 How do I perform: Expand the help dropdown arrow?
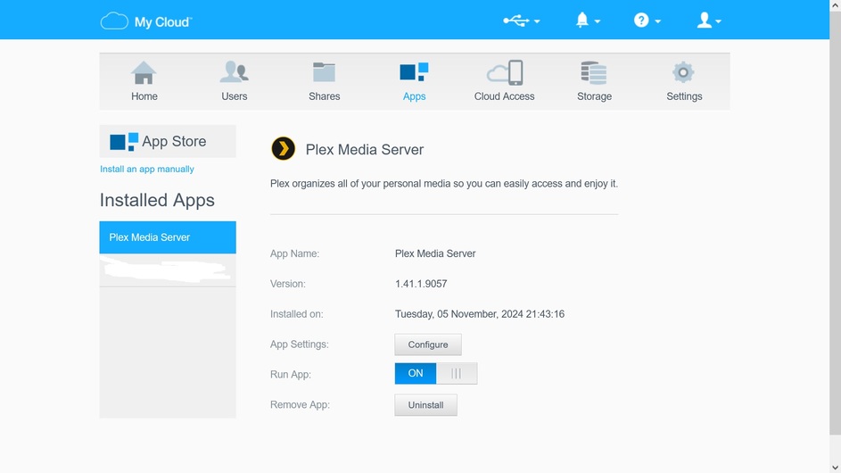tap(657, 21)
